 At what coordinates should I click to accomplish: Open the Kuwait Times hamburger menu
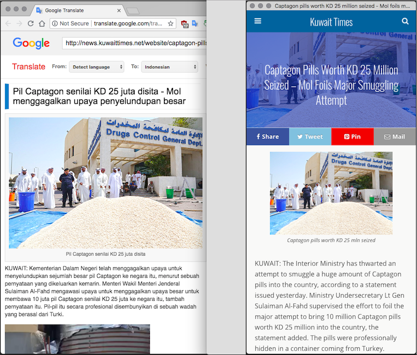pos(258,21)
